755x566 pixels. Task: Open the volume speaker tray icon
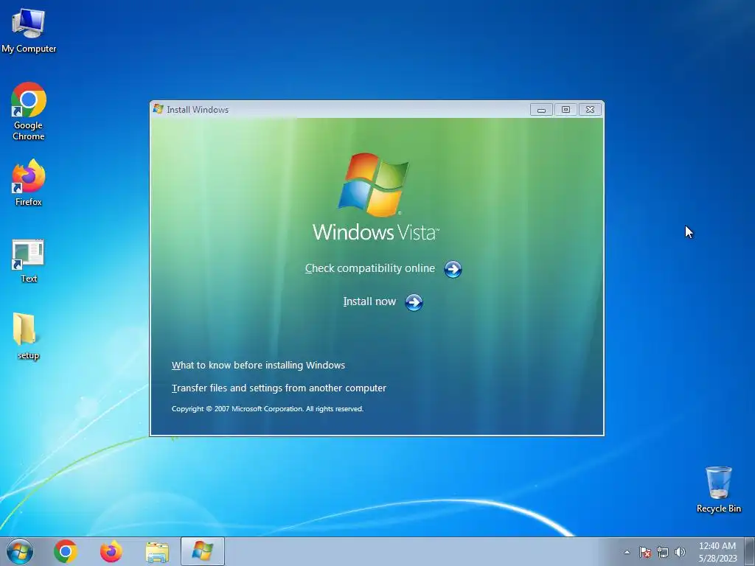(x=680, y=552)
